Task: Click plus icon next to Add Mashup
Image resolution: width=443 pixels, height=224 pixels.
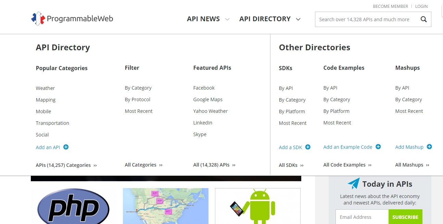Action: click(429, 147)
